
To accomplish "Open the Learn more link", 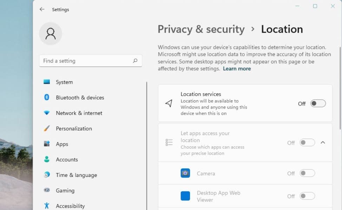I will [x=237, y=69].
